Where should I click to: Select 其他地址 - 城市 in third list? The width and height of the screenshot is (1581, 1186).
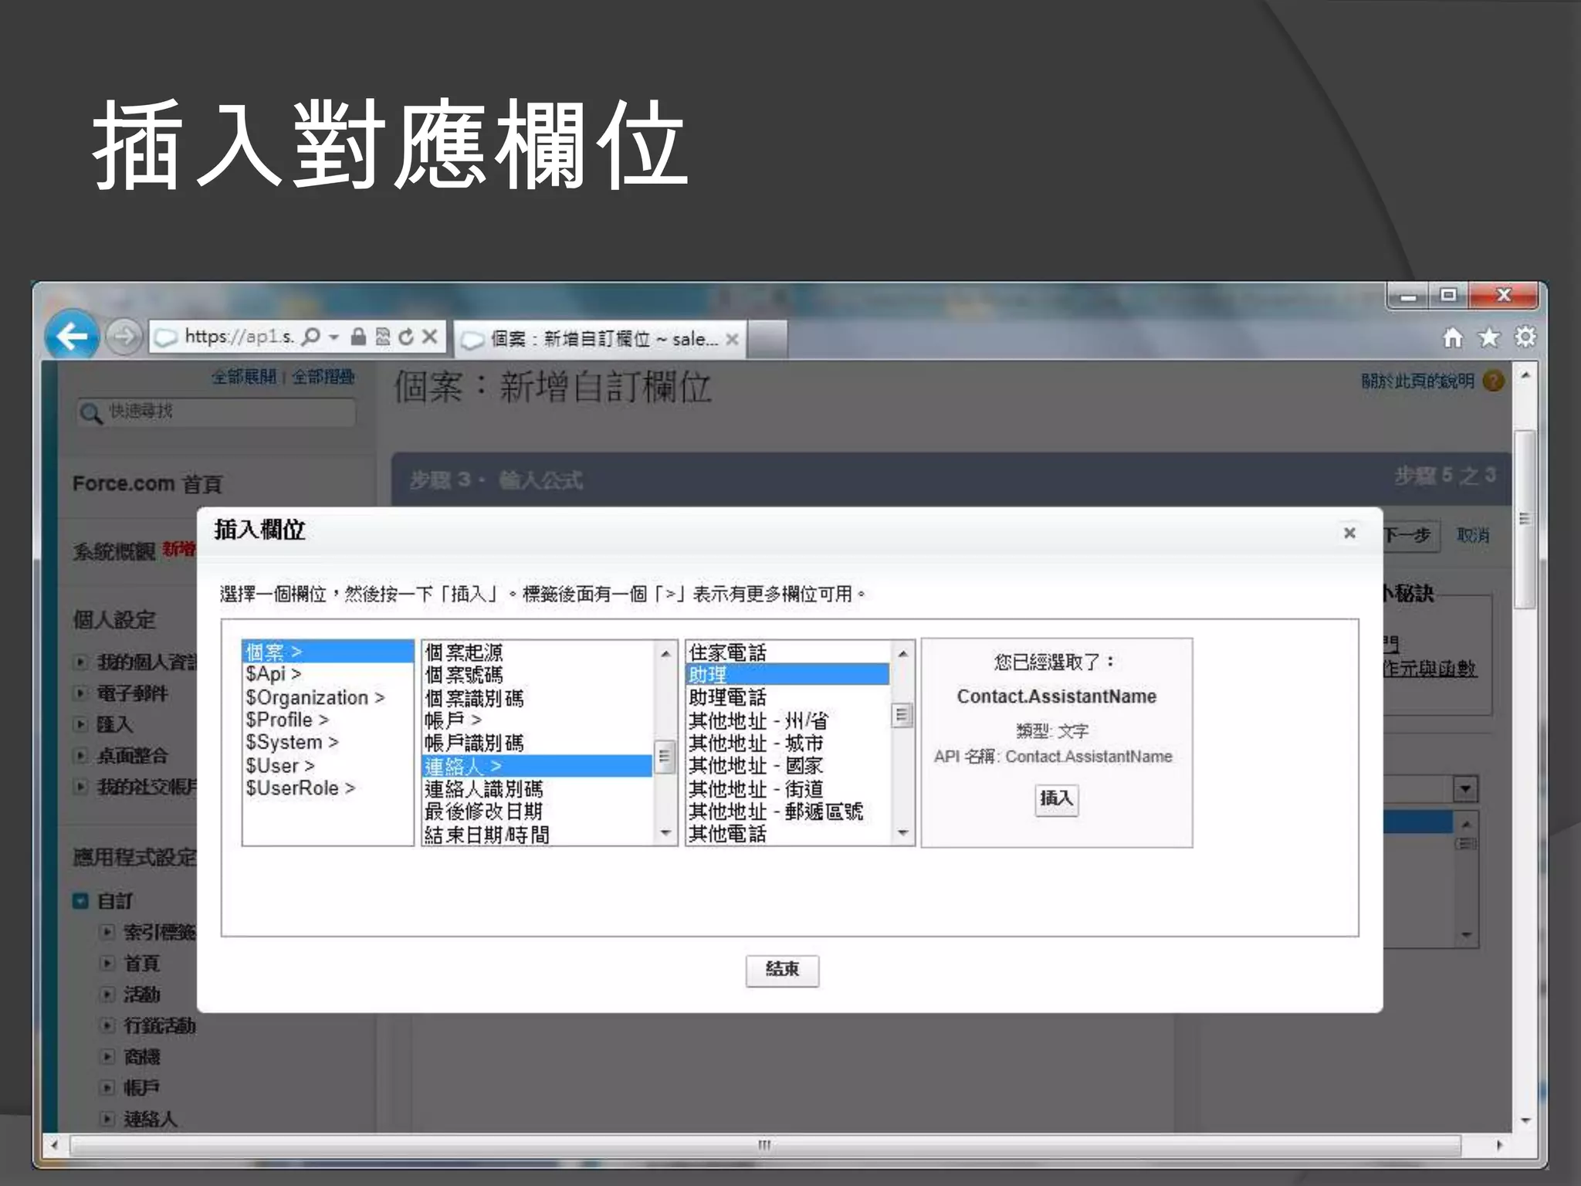coord(788,743)
